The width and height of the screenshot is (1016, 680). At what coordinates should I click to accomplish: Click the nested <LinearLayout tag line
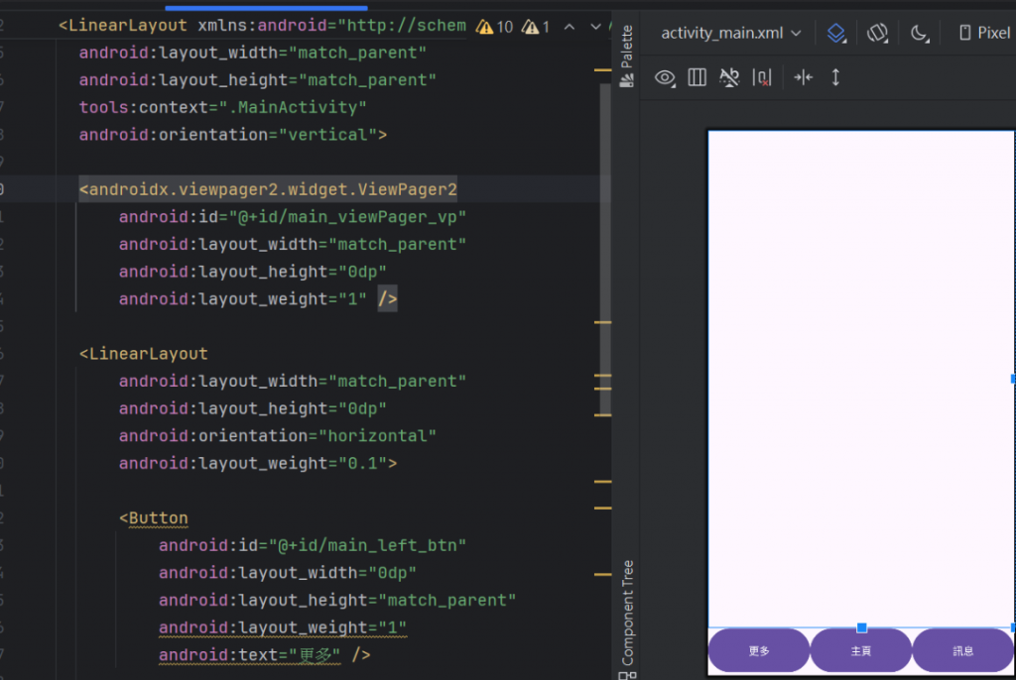click(144, 354)
